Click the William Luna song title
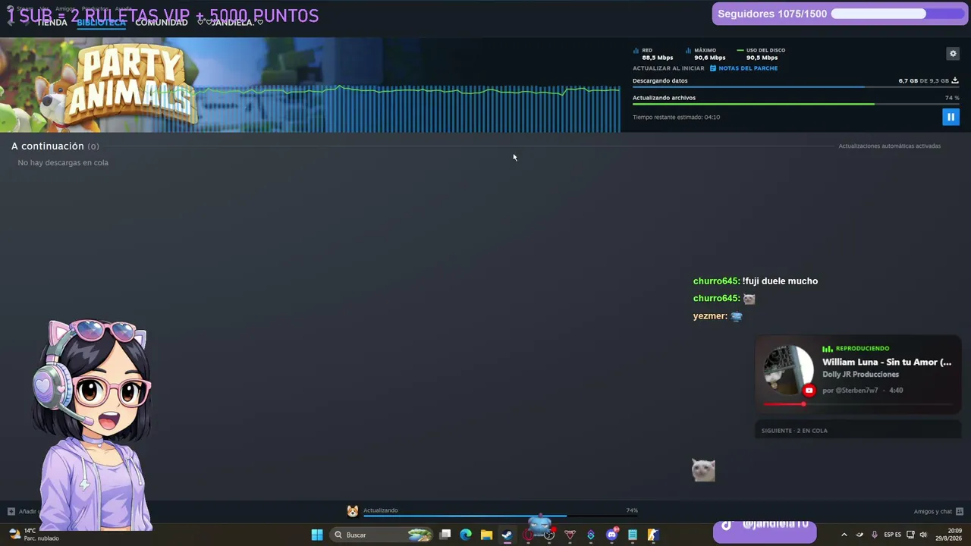 pyautogui.click(x=887, y=362)
